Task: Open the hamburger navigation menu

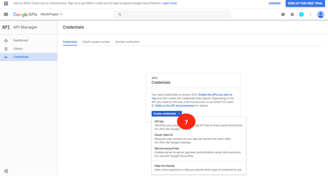Action: click(x=6, y=15)
